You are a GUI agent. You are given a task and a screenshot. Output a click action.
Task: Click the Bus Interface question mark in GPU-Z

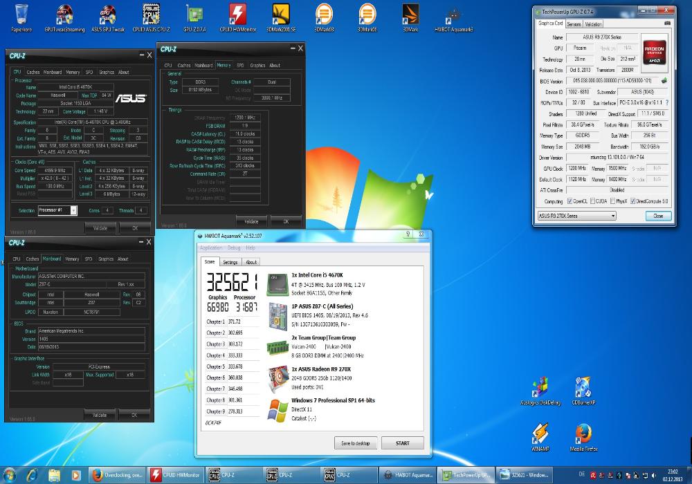[x=667, y=103]
